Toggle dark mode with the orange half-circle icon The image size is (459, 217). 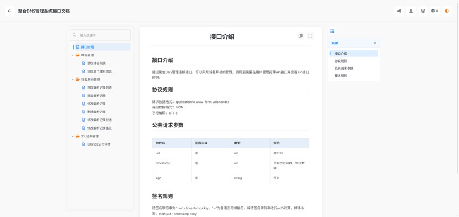click(x=447, y=11)
